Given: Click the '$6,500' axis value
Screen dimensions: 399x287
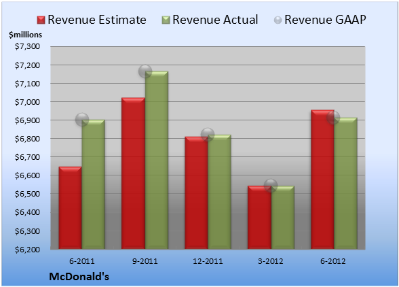Looking at the screenshot, I should point(27,194).
